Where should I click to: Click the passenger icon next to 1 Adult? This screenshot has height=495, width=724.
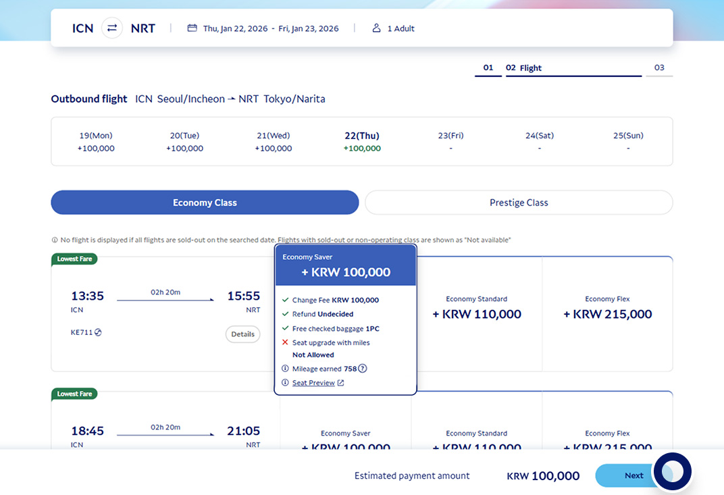pos(376,28)
